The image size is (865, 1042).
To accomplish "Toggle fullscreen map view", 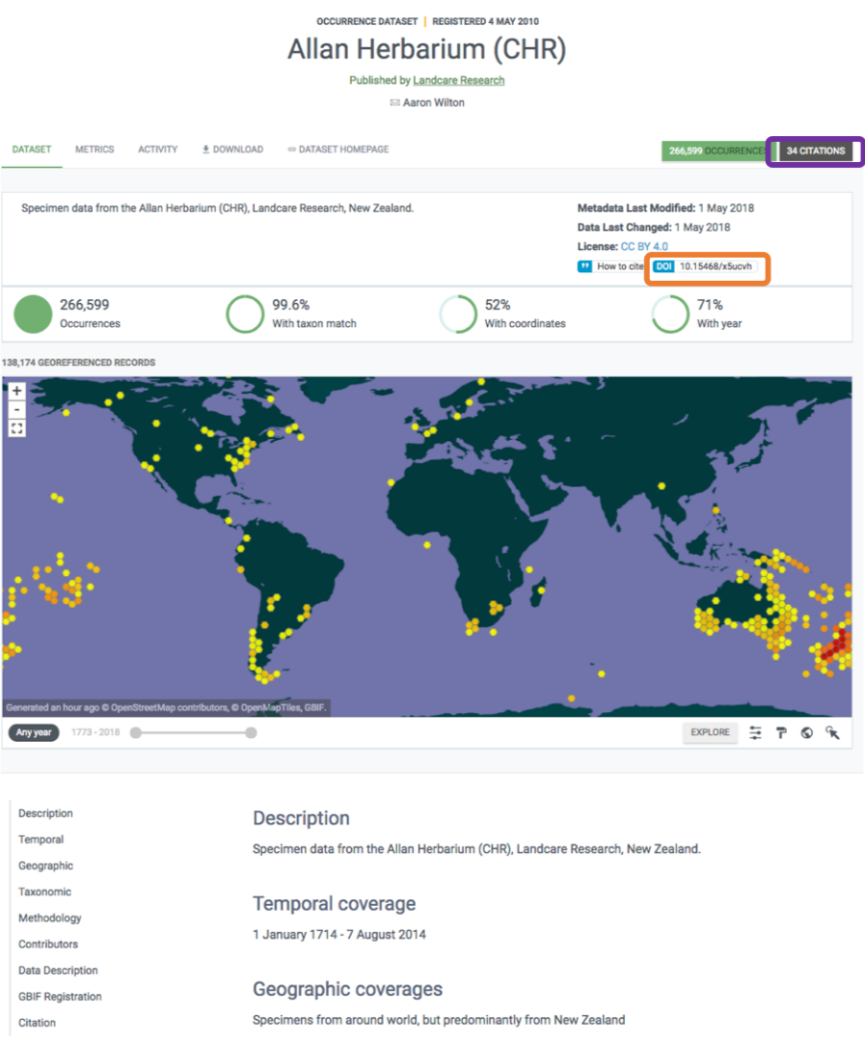I will [x=16, y=428].
